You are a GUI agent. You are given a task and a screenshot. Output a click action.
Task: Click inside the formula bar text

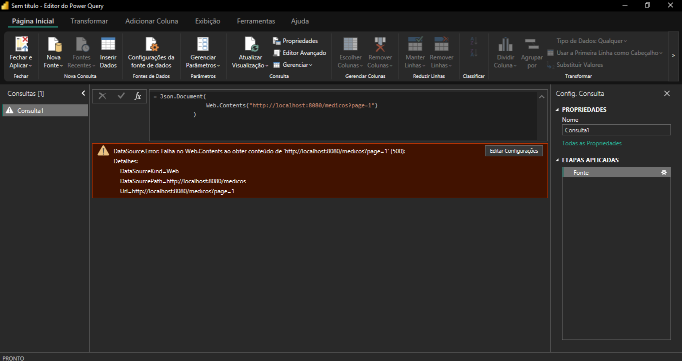(x=342, y=115)
